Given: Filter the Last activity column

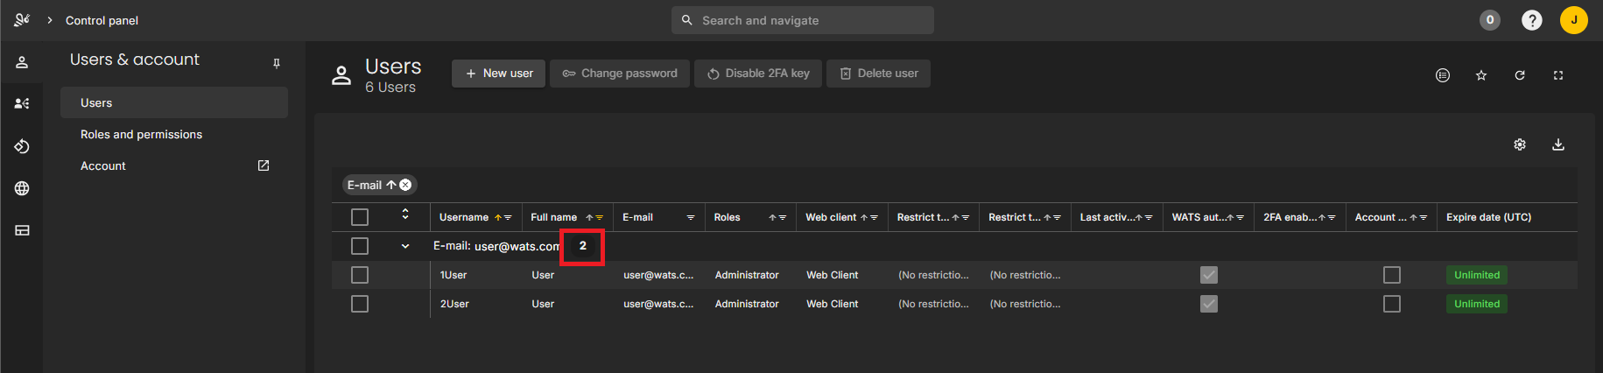Looking at the screenshot, I should pyautogui.click(x=1149, y=217).
